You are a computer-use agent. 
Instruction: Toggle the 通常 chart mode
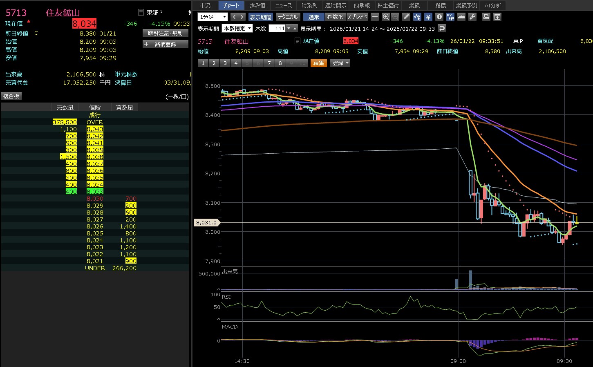(x=314, y=17)
